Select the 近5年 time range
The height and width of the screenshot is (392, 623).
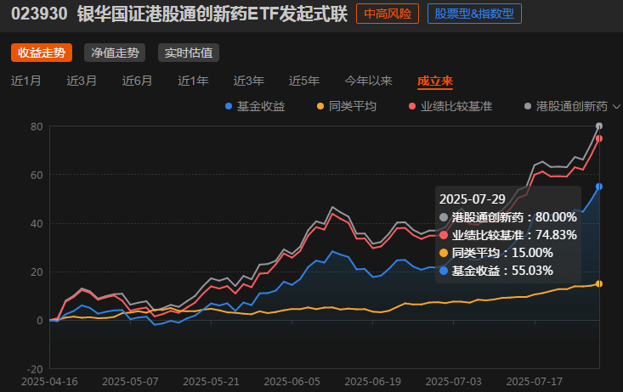pyautogui.click(x=304, y=81)
